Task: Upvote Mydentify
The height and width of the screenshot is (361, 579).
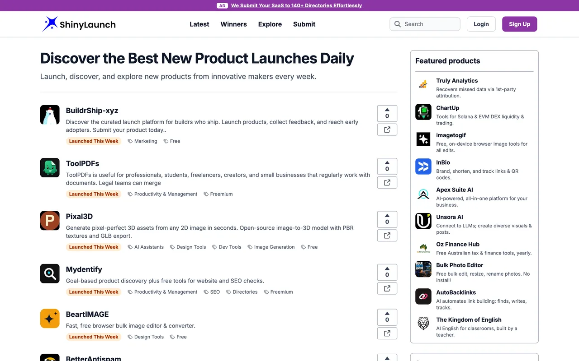Action: [387, 272]
